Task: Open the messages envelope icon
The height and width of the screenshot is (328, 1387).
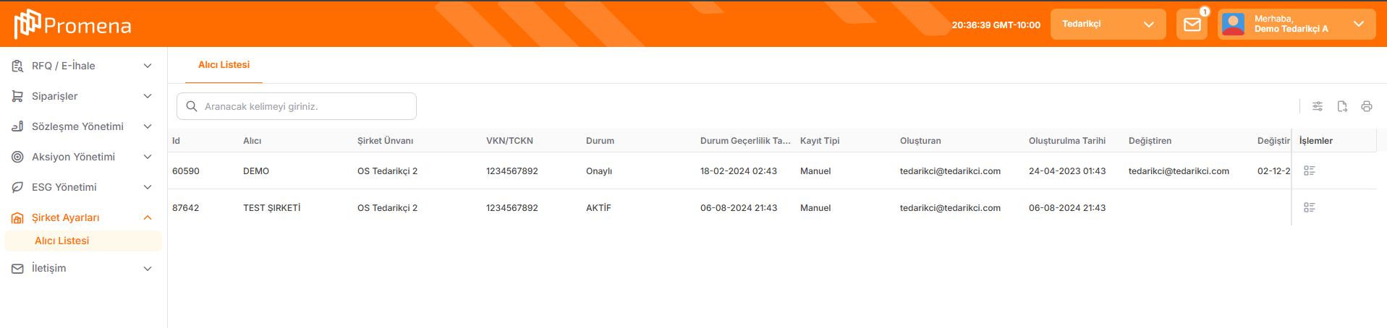Action: click(x=1192, y=25)
